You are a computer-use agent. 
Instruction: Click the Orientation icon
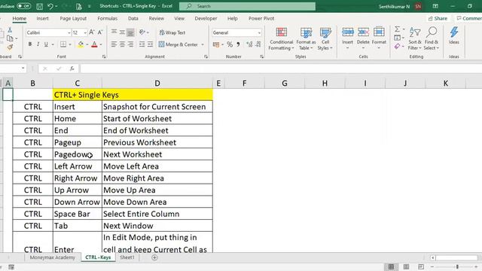tap(142, 32)
